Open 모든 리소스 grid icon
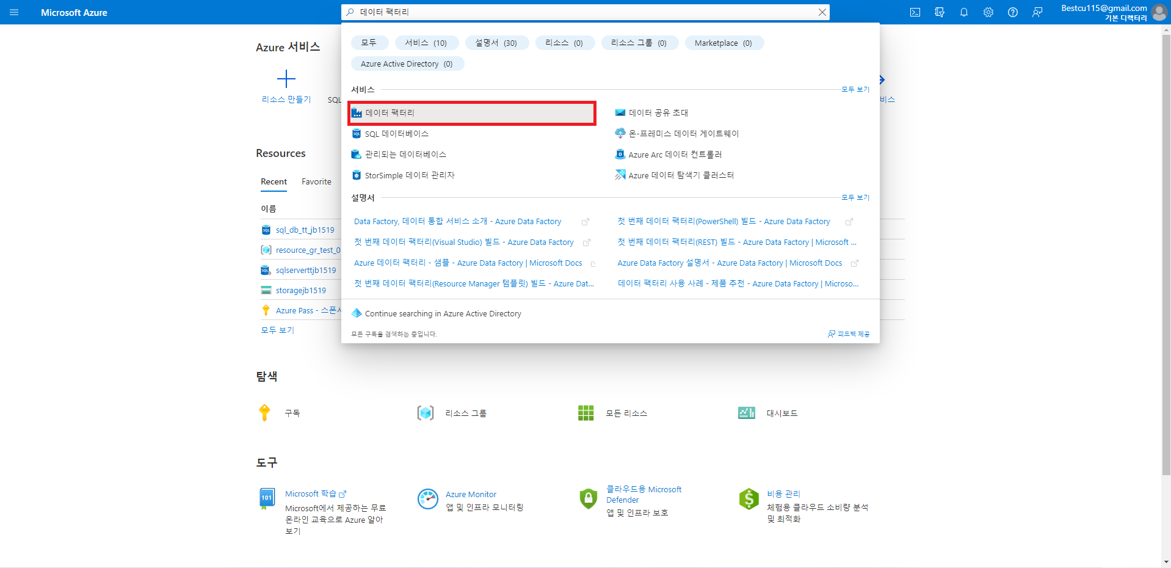1171x568 pixels. point(586,413)
